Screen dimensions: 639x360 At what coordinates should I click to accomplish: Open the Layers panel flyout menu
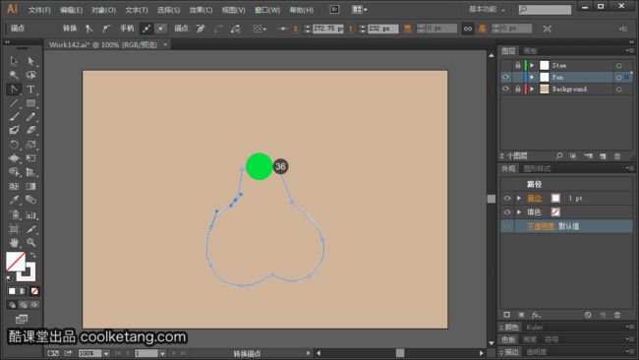(x=629, y=50)
